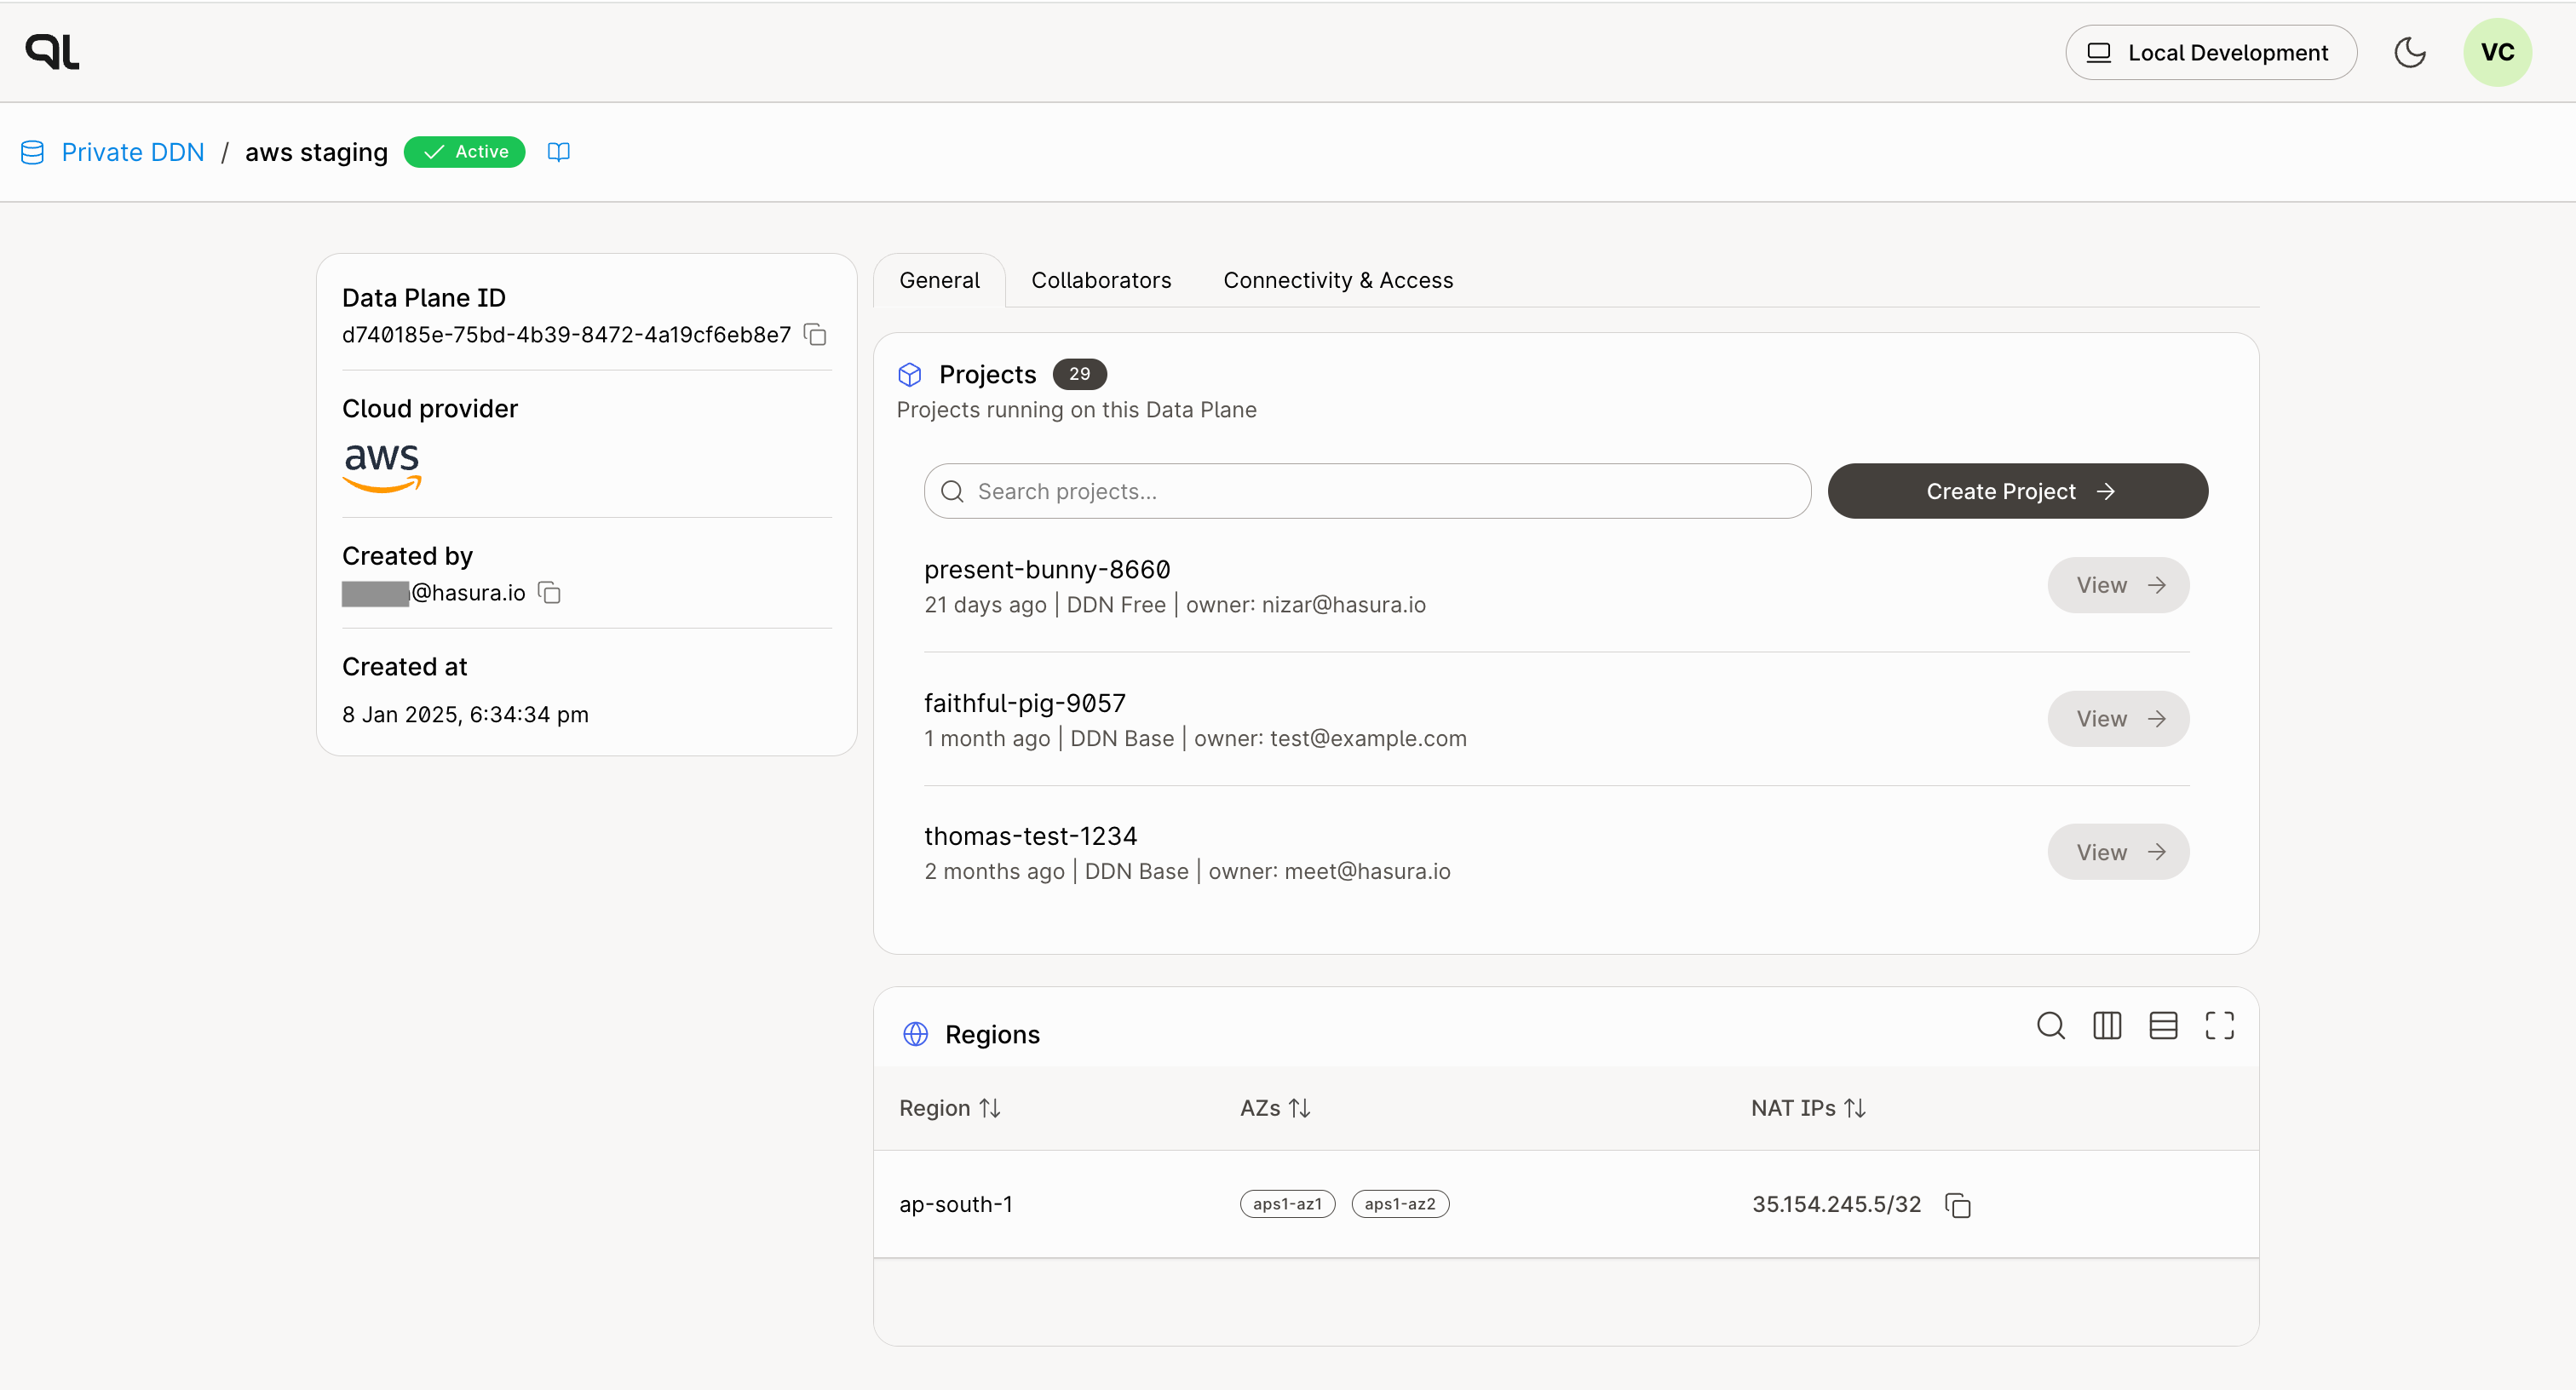This screenshot has height=1390, width=2576.
Task: Expand the Regions table to fullscreen
Action: tap(2220, 1026)
